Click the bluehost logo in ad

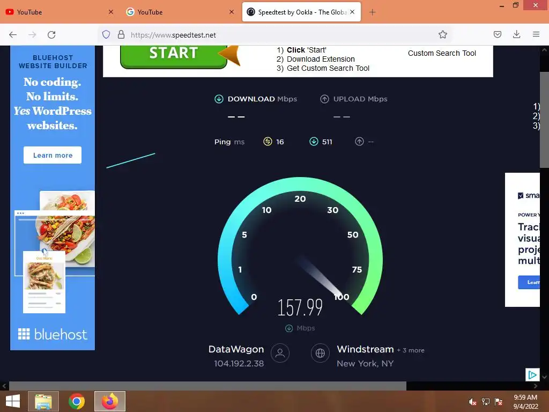pyautogui.click(x=53, y=335)
